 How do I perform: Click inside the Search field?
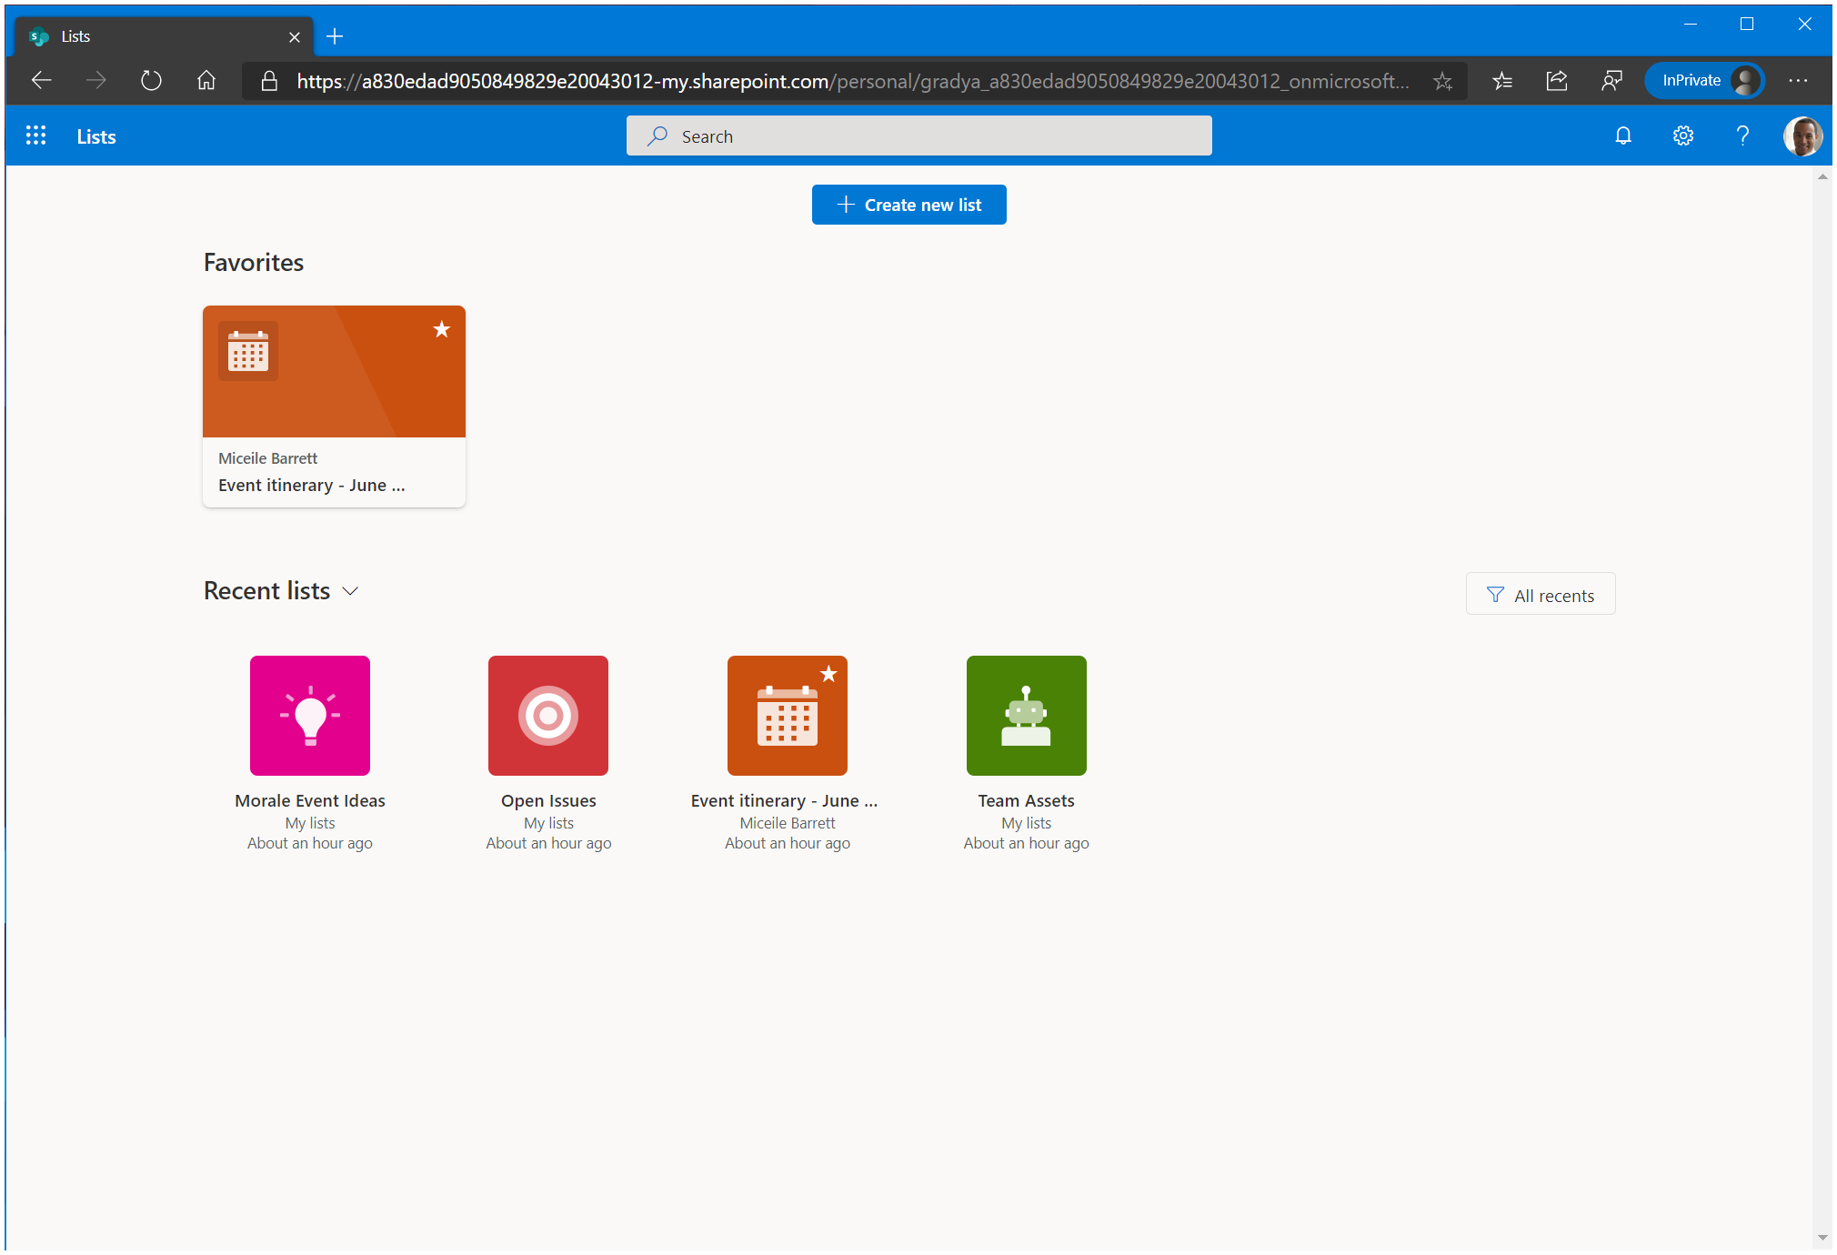click(918, 136)
